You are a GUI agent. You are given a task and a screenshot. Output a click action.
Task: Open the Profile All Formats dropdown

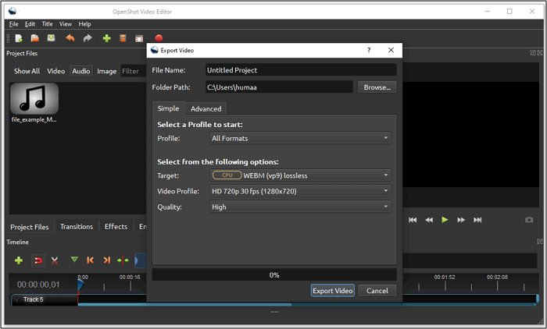pos(300,139)
